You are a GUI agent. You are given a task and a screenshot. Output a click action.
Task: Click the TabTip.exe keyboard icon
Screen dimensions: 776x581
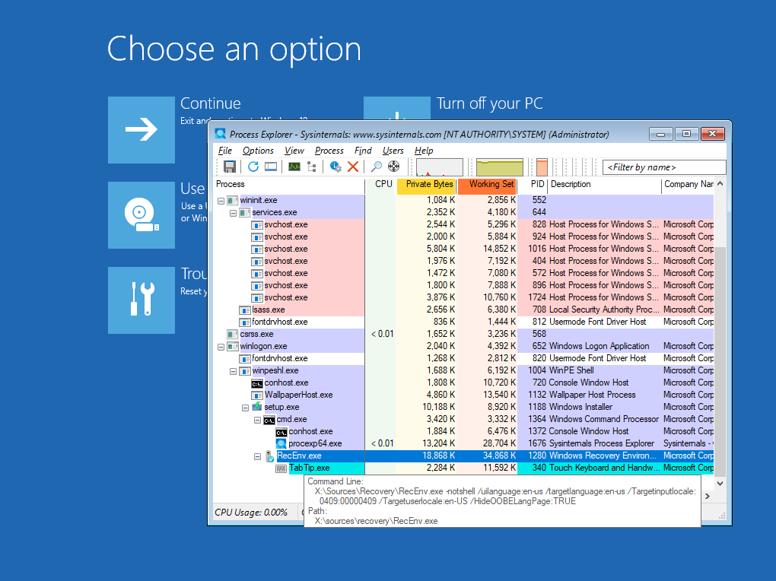tap(281, 468)
